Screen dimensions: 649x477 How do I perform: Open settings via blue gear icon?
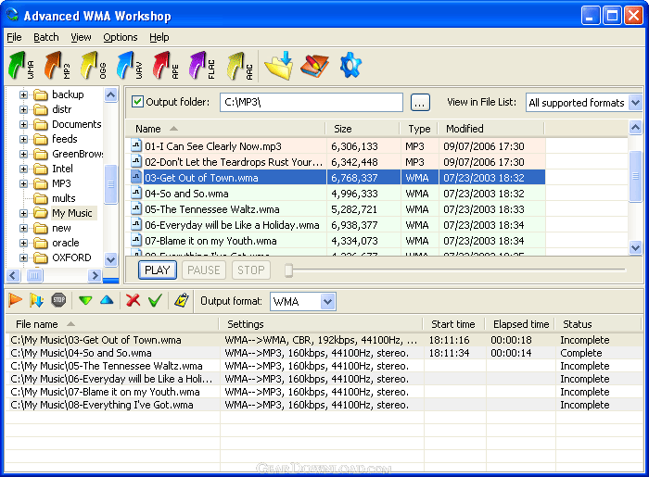point(350,66)
